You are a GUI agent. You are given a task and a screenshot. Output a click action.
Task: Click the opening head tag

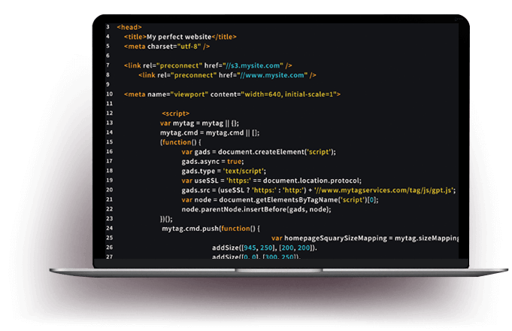pos(129,27)
